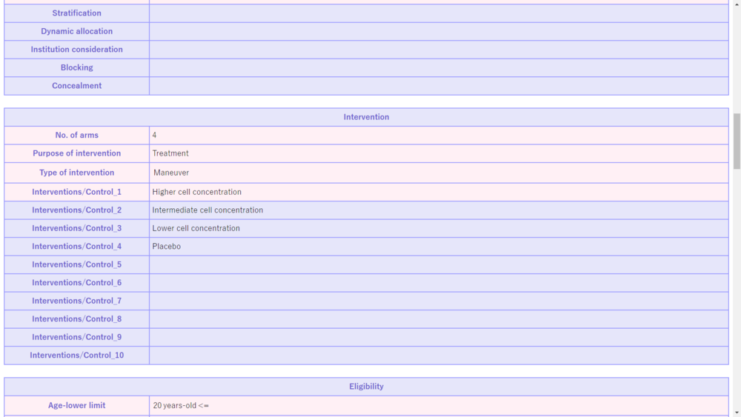Click the Treatment value text
The height and width of the screenshot is (417, 741).
170,153
